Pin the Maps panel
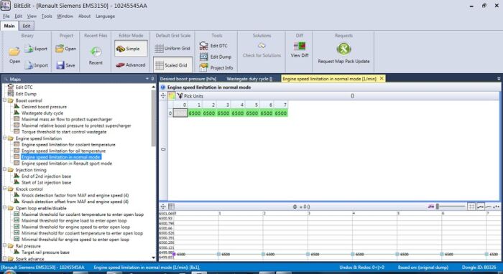 click(152, 79)
